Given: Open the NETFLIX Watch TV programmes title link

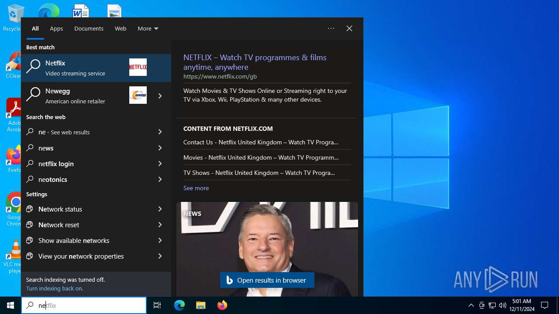Looking at the screenshot, I should pyautogui.click(x=255, y=62).
